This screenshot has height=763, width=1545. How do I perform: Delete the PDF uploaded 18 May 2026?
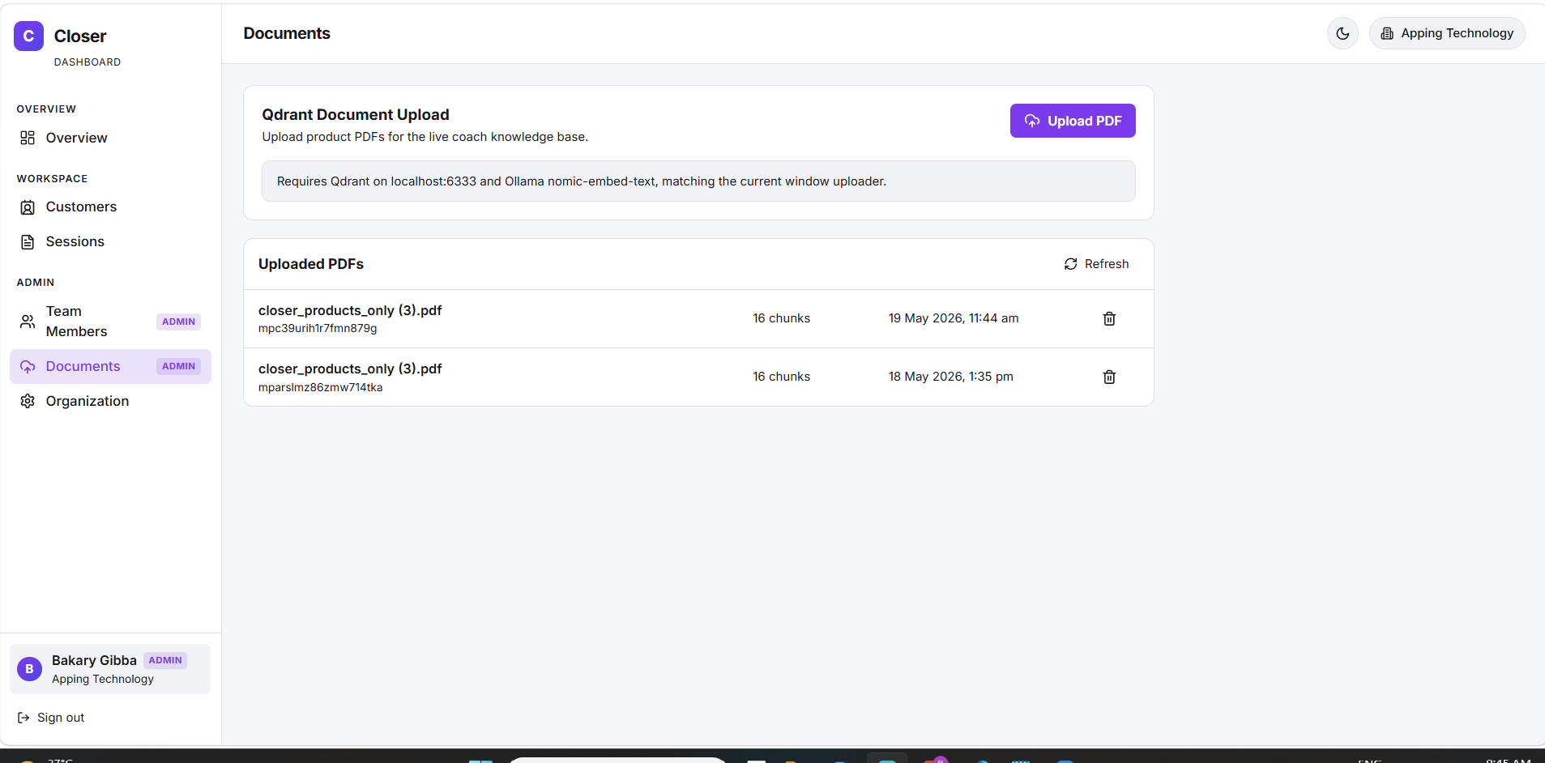(1109, 377)
